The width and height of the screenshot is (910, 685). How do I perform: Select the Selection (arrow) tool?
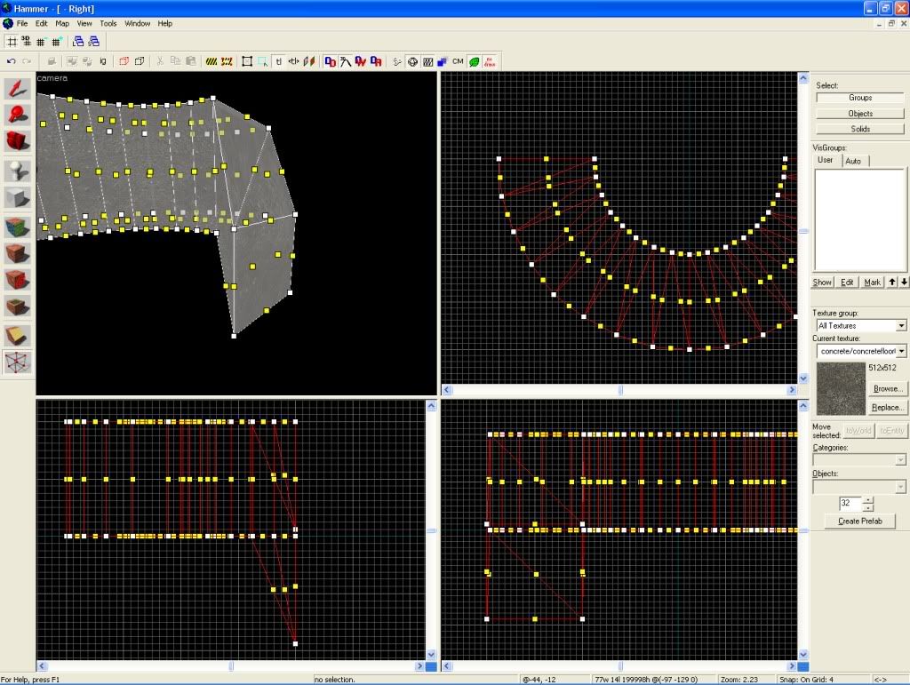click(x=18, y=87)
